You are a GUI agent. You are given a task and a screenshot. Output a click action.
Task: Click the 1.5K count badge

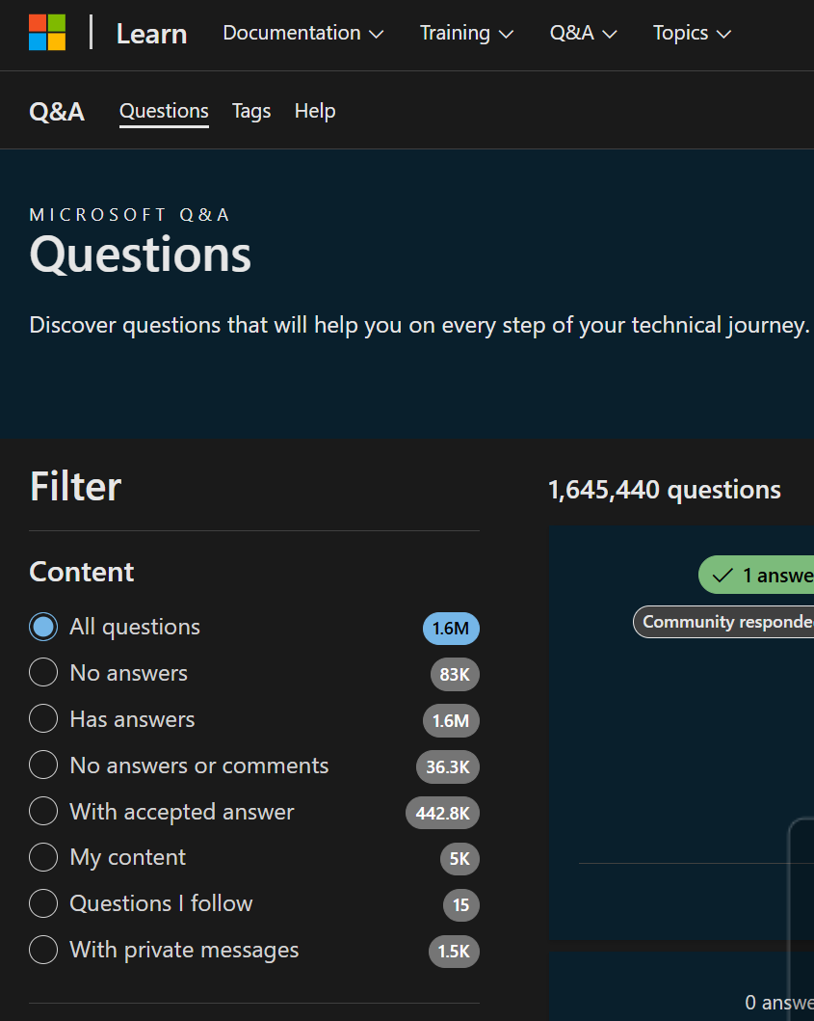(x=454, y=952)
